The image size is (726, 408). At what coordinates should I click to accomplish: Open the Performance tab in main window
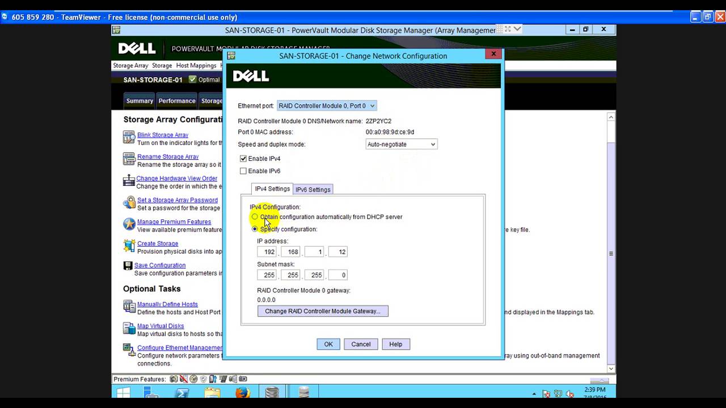(177, 101)
